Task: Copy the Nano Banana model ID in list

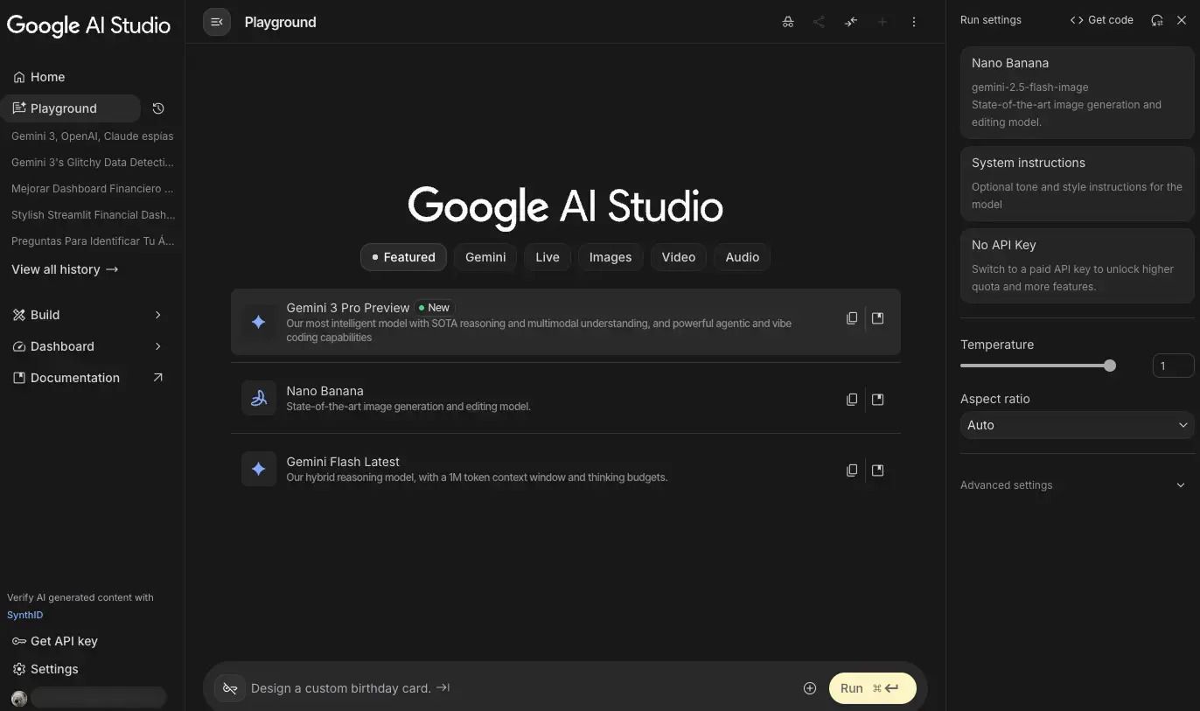Action: pyautogui.click(x=852, y=400)
